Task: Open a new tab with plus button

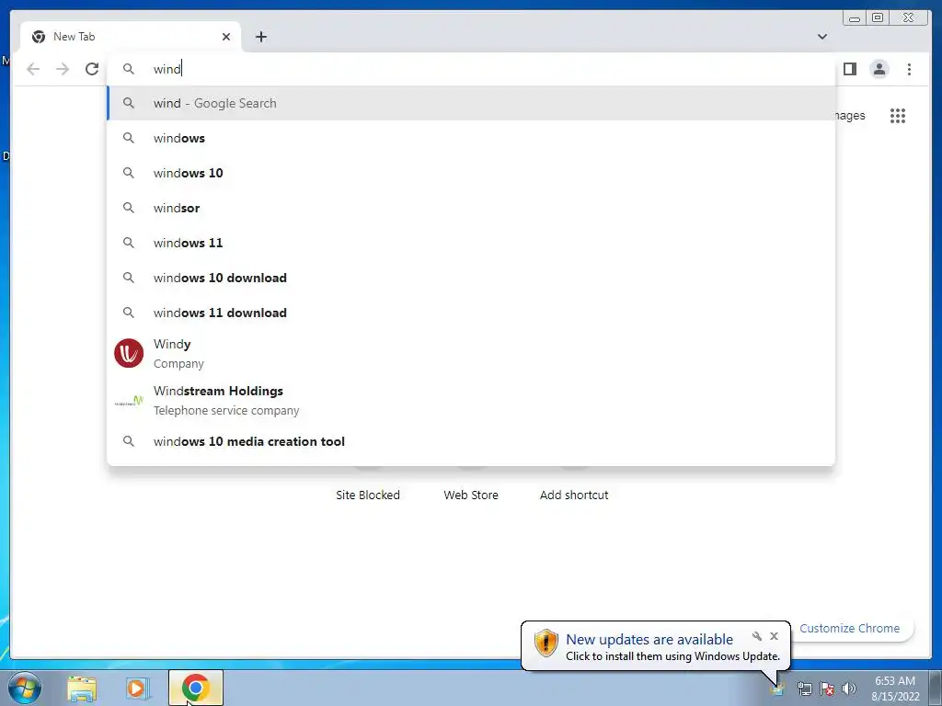Action: (260, 37)
